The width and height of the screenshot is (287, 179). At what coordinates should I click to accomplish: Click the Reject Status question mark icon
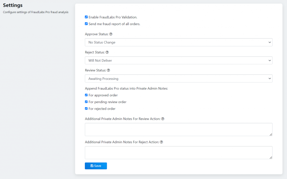point(107,52)
